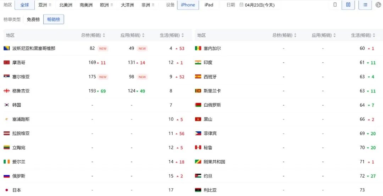383x196 pixels.
Task: Switch to single-column layout icon
Action: coord(335,5)
